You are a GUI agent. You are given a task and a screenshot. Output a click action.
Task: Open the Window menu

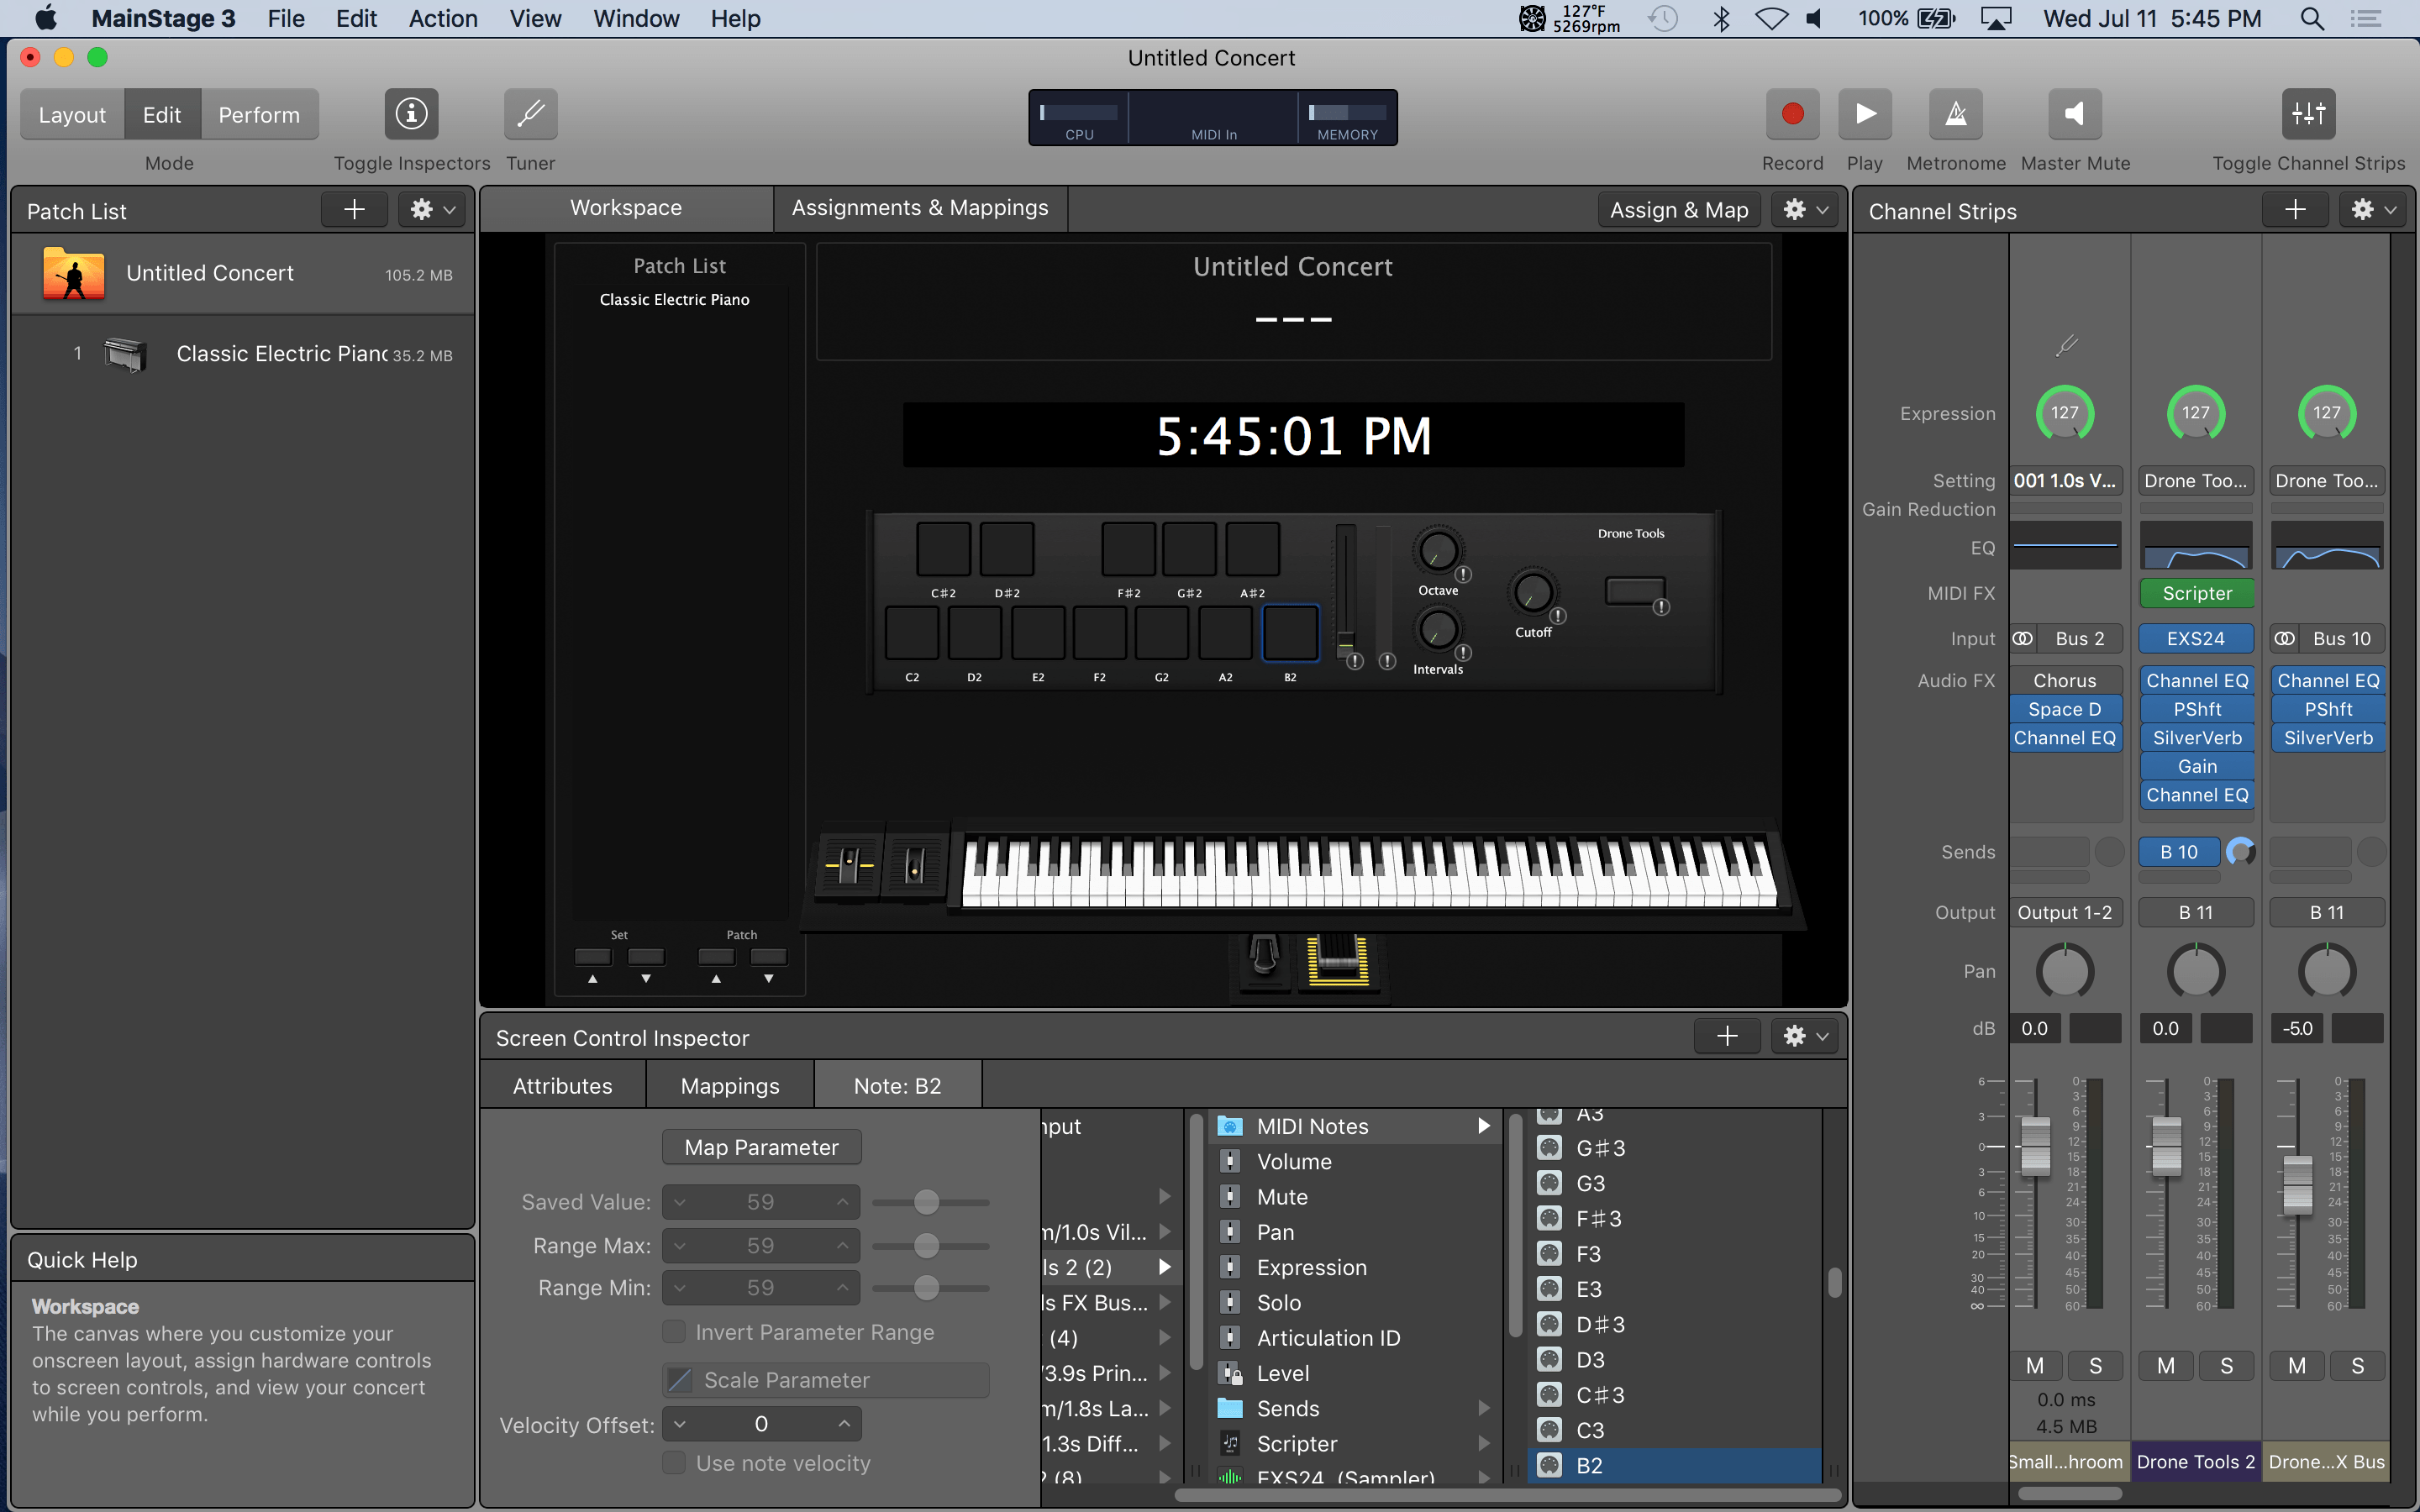point(636,18)
